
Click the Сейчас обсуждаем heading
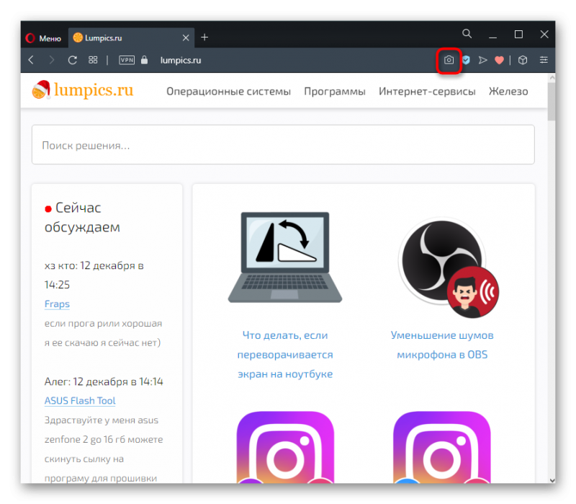tap(82, 218)
